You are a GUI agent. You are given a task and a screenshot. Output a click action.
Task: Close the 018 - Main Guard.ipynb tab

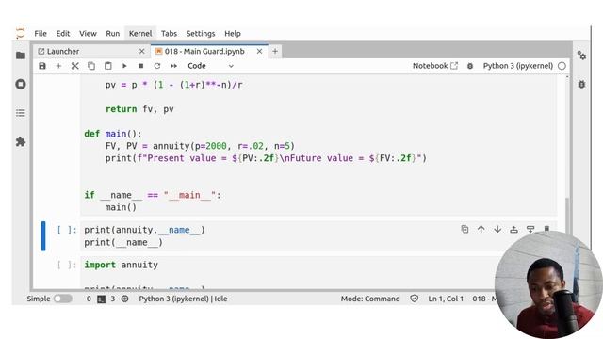click(260, 52)
